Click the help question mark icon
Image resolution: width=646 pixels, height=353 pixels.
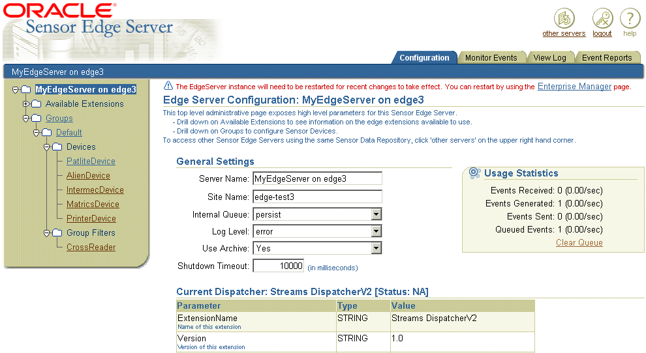click(x=630, y=18)
